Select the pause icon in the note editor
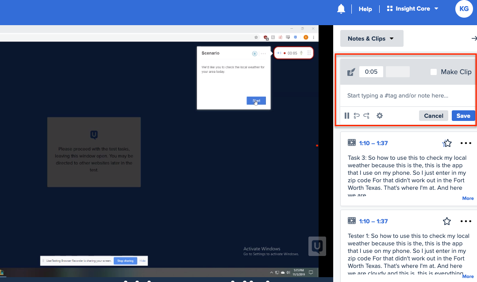The height and width of the screenshot is (282, 477). coord(347,116)
